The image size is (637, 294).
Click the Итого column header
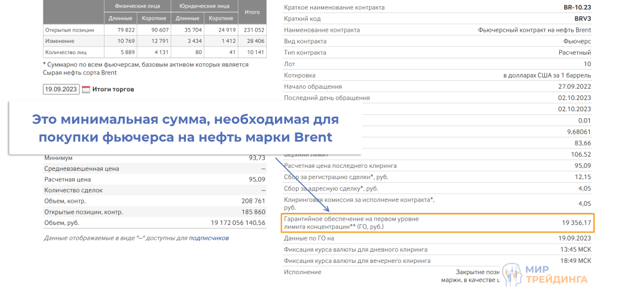pyautogui.click(x=252, y=12)
